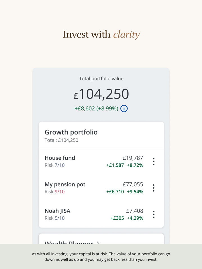Click the Growth portfolio heading
The image size is (202, 269).
click(x=71, y=132)
